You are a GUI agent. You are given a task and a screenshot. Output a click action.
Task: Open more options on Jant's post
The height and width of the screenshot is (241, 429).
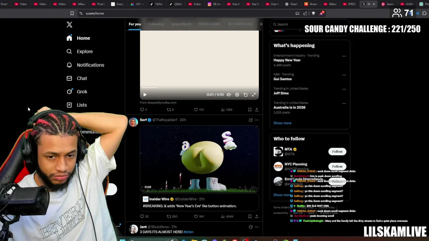pyautogui.click(x=257, y=227)
